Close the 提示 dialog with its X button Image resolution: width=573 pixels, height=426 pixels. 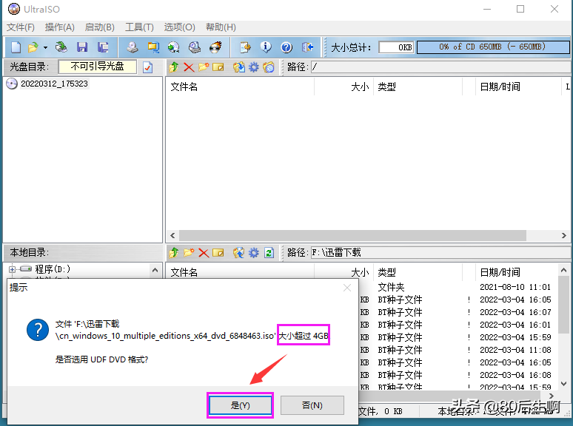pyautogui.click(x=347, y=288)
